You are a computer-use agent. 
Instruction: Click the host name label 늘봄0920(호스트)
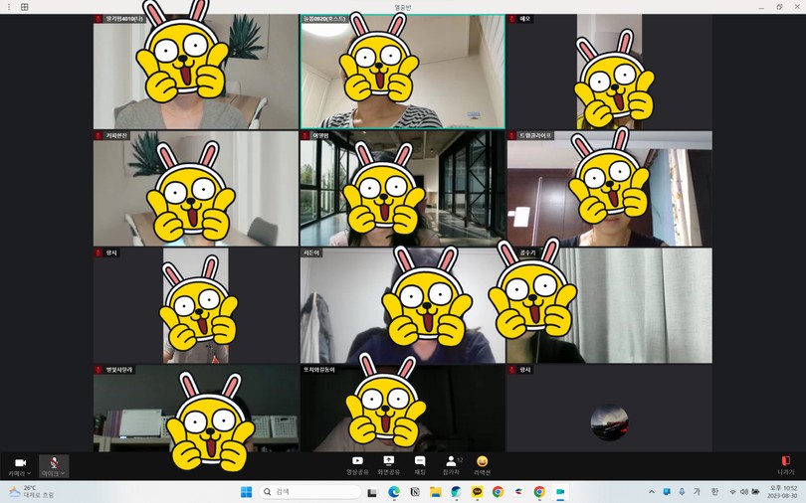click(x=324, y=19)
